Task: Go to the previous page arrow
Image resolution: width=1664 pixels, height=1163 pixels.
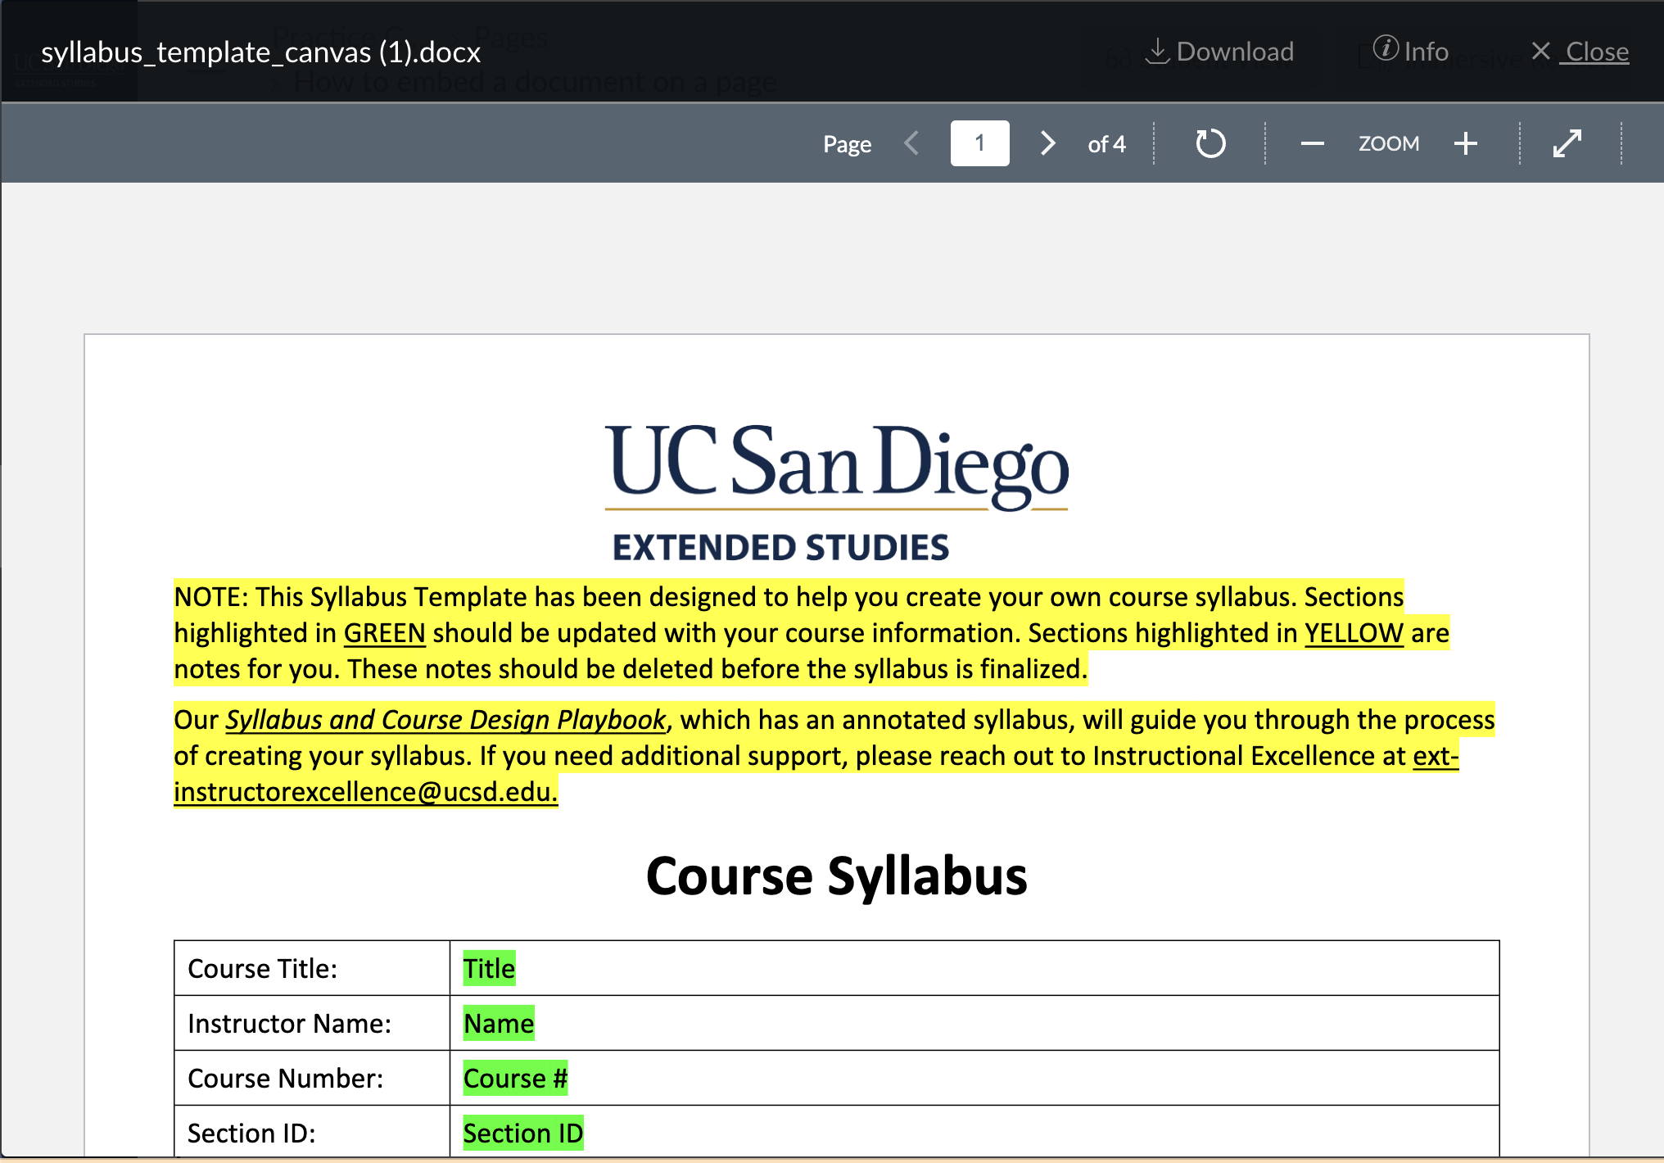Action: 911,143
